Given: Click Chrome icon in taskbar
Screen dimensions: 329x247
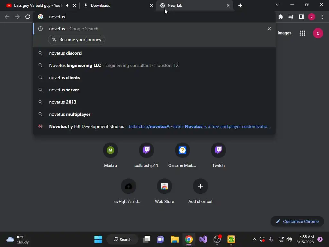Looking at the screenshot, I should tap(189, 239).
